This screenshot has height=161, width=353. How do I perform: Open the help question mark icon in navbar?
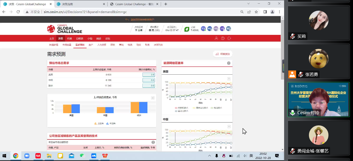coord(223,38)
